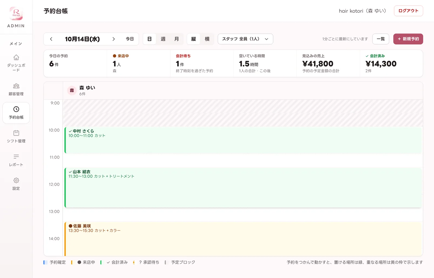Create a 新規予約

click(x=408, y=39)
